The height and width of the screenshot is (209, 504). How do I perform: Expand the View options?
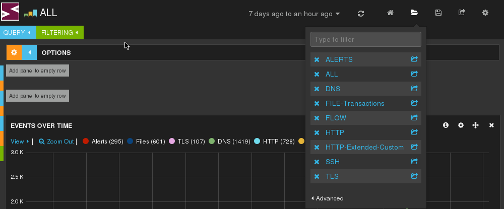[x=20, y=141]
